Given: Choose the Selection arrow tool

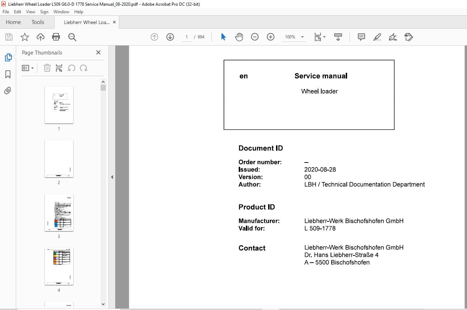Looking at the screenshot, I should pyautogui.click(x=223, y=37).
